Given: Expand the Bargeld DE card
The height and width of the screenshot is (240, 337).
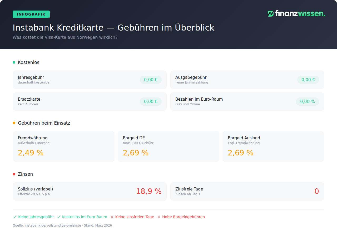Looking at the screenshot, I should click(168, 146).
